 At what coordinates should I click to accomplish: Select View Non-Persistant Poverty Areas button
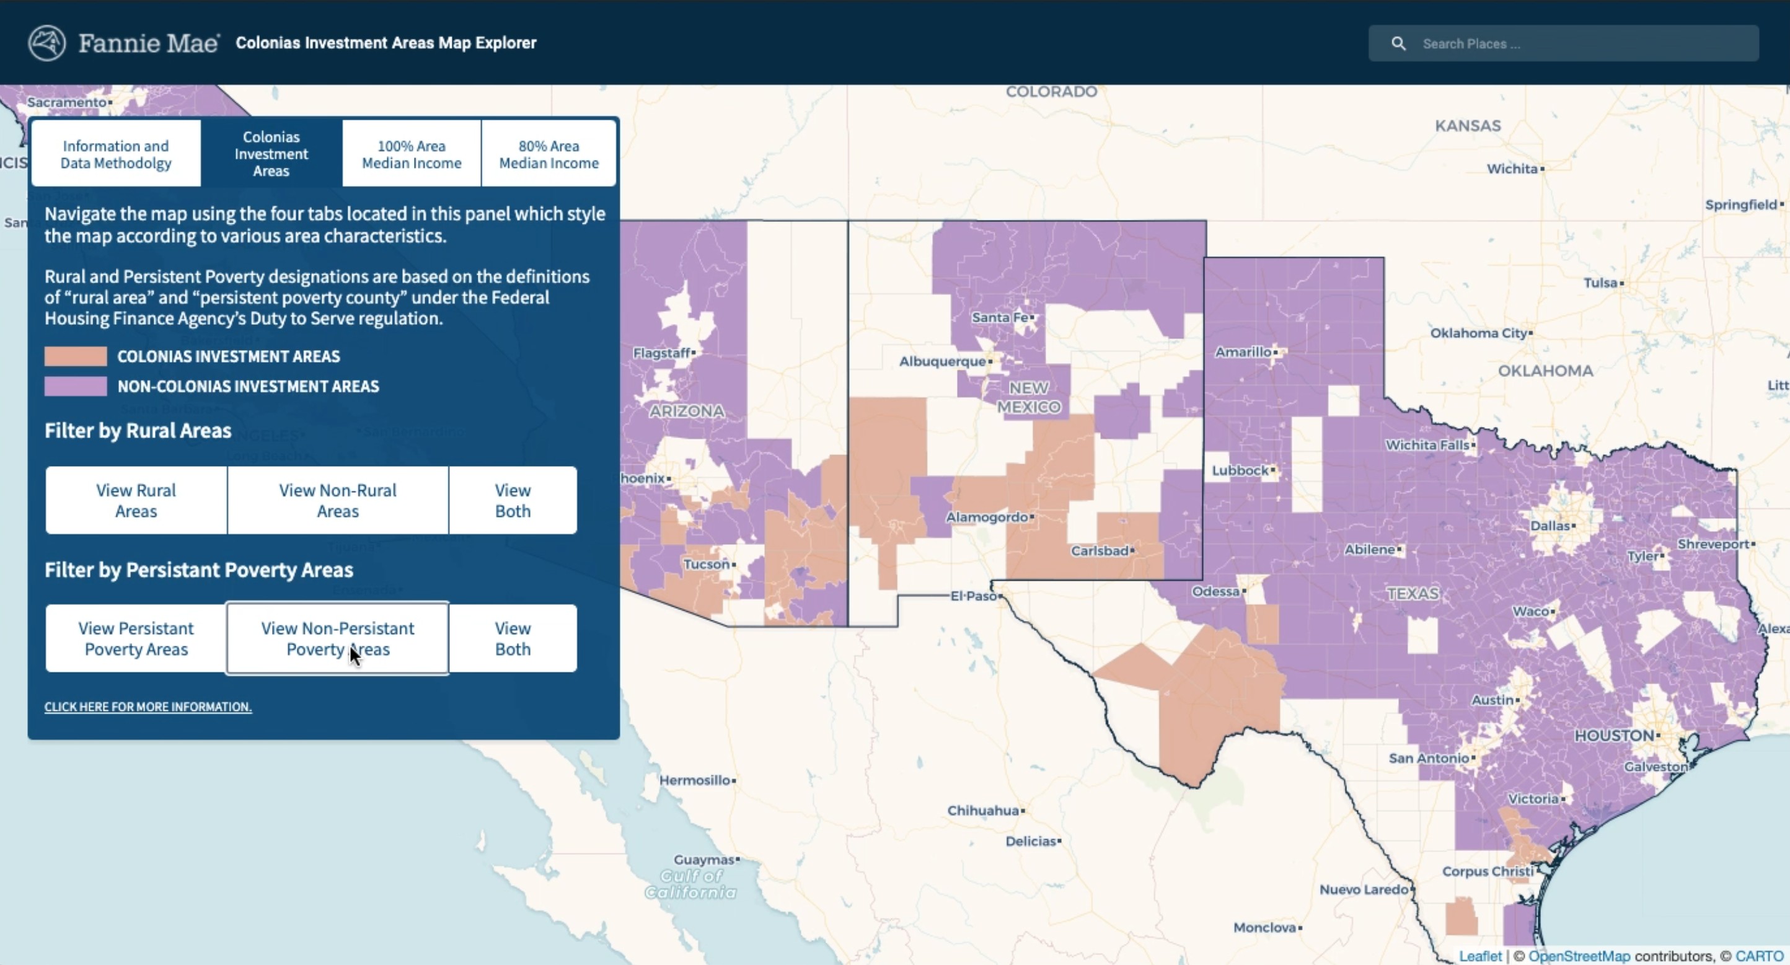click(x=338, y=638)
